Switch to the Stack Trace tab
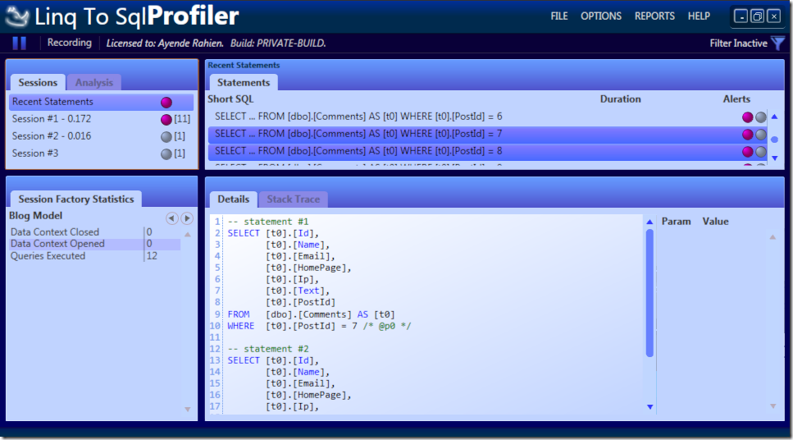This screenshot has height=440, width=793. click(294, 199)
